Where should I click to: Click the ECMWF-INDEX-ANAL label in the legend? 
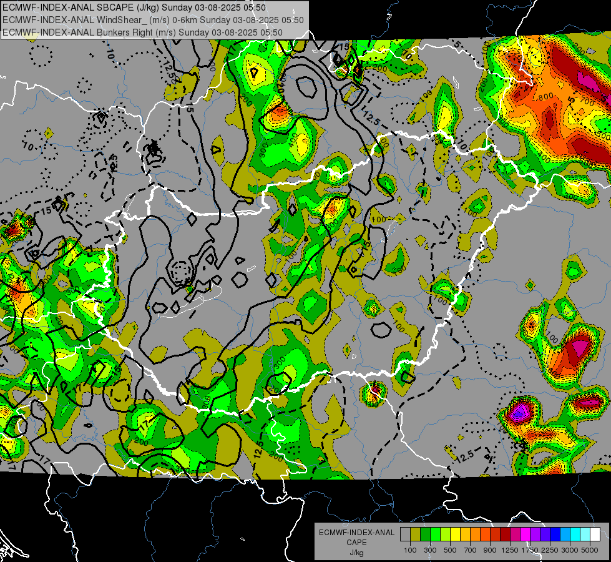pos(356,533)
